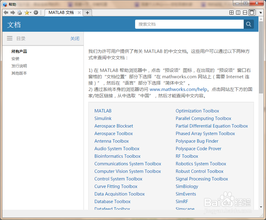
Task: Open Control System Toolbox link
Action: (x=118, y=179)
